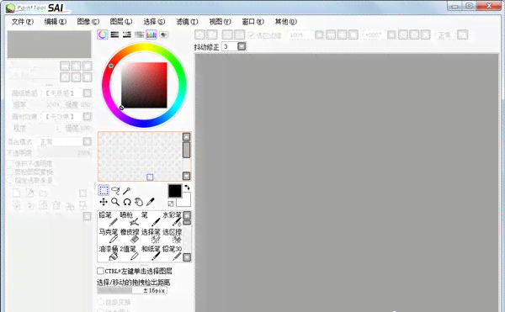Image resolution: width=505 pixels, height=312 pixels.
Task: Show the RGB slider panel
Action: pos(114,34)
